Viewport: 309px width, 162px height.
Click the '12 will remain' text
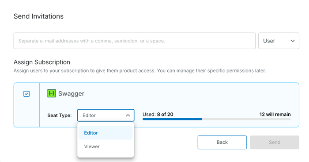(x=275, y=114)
